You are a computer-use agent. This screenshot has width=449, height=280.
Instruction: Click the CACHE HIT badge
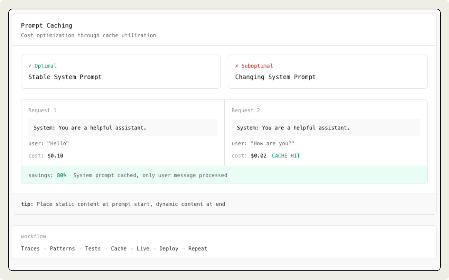click(286, 156)
